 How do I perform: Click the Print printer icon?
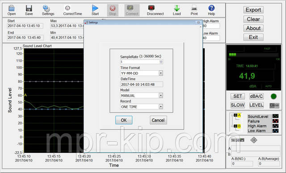point(194,8)
